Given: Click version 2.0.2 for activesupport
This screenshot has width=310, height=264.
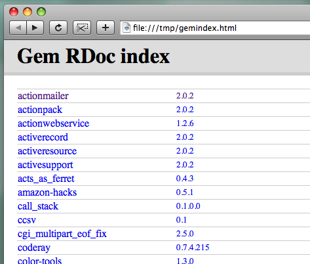Looking at the screenshot, I should (x=185, y=165).
